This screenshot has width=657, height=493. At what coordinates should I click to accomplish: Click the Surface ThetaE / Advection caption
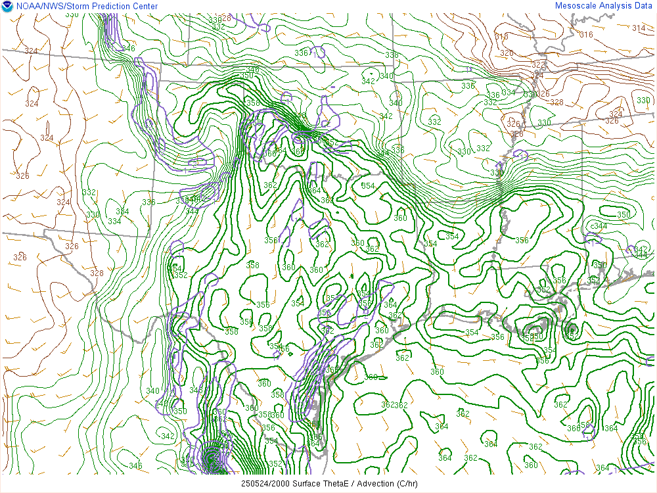click(328, 482)
